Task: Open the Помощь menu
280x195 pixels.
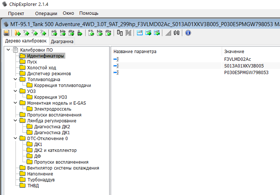Action: [x=89, y=13]
